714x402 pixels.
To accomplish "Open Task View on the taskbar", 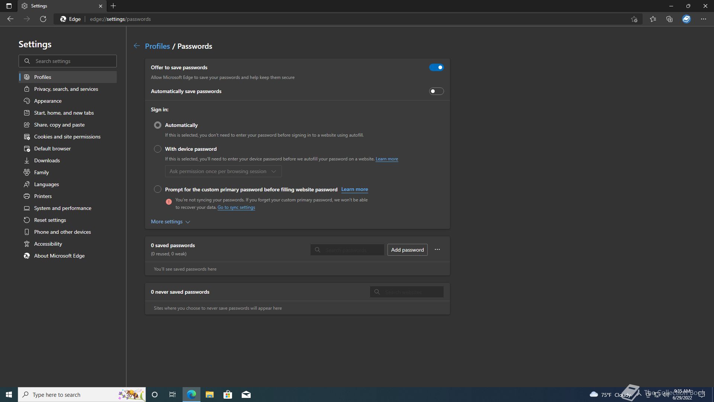I will pos(173,395).
